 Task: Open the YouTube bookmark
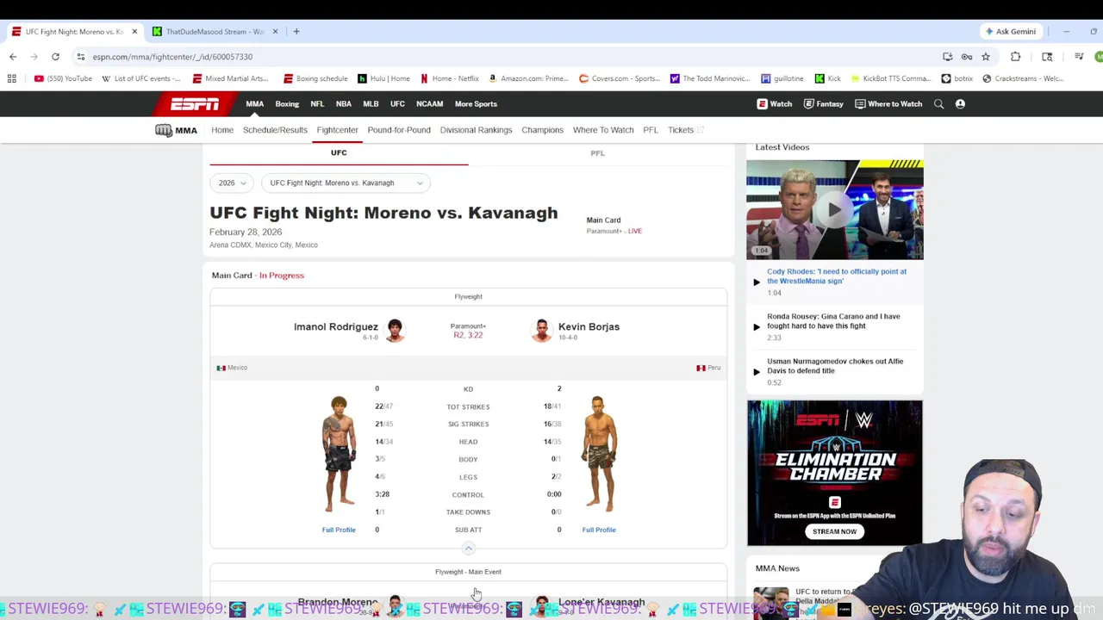click(63, 78)
